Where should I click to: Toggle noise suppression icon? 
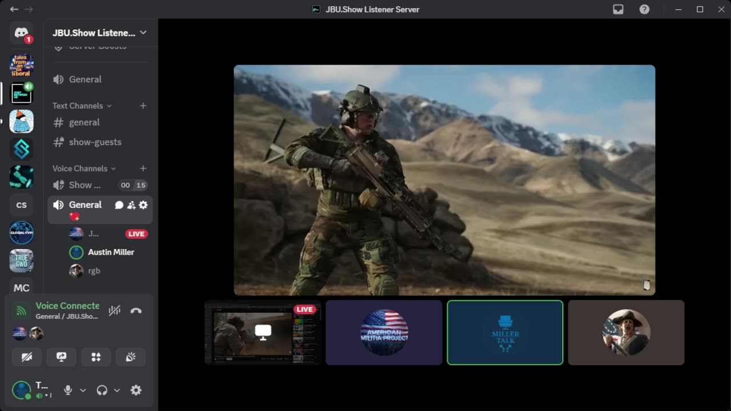[115, 311]
